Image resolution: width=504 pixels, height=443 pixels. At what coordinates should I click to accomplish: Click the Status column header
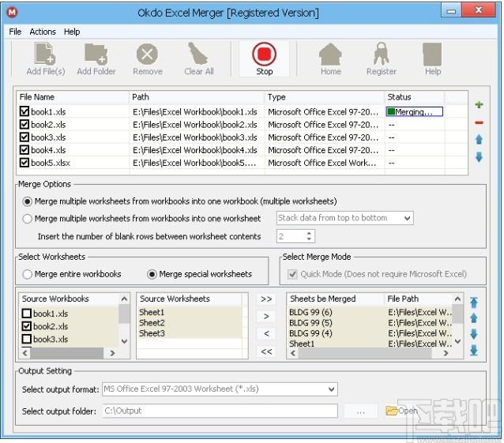[415, 97]
